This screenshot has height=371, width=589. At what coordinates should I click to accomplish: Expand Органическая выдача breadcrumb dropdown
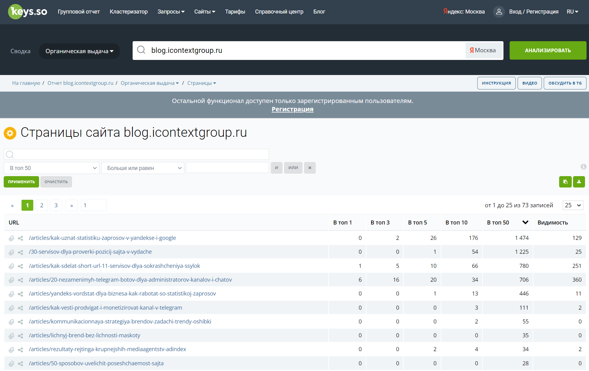[150, 83]
